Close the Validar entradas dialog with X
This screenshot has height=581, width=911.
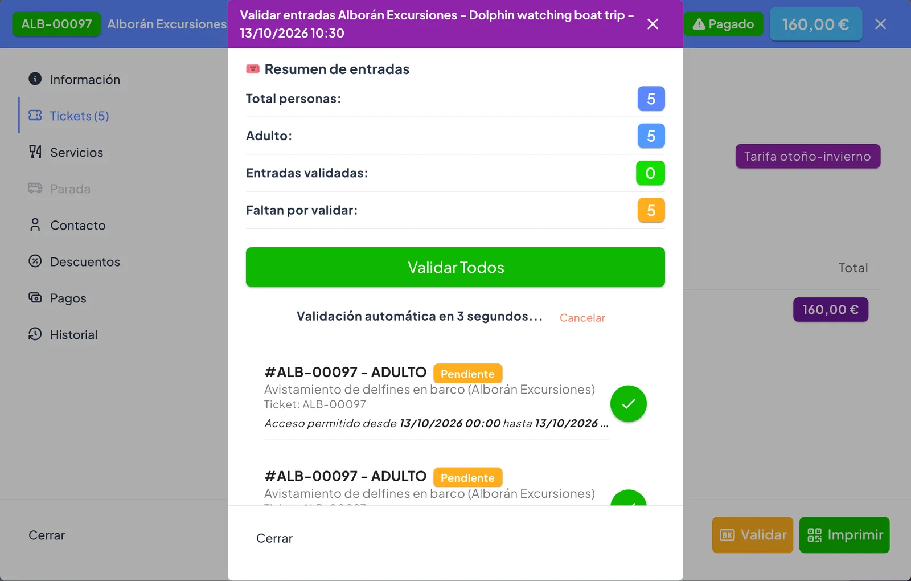click(653, 24)
